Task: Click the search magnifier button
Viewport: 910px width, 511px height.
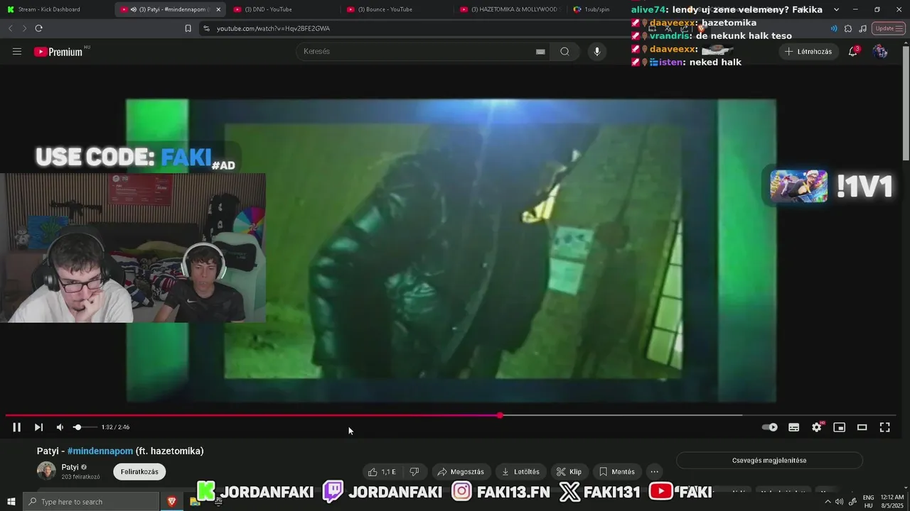Action: (x=564, y=51)
